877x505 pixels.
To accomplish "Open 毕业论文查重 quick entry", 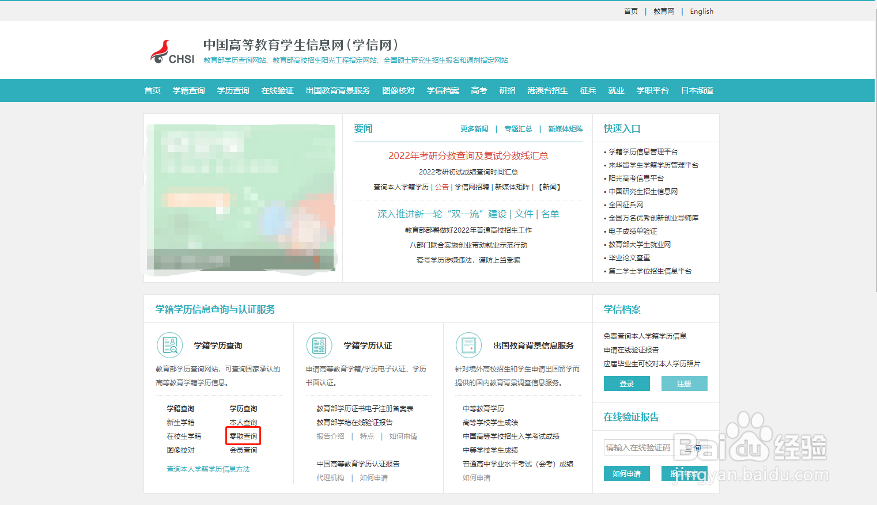I will (x=629, y=258).
